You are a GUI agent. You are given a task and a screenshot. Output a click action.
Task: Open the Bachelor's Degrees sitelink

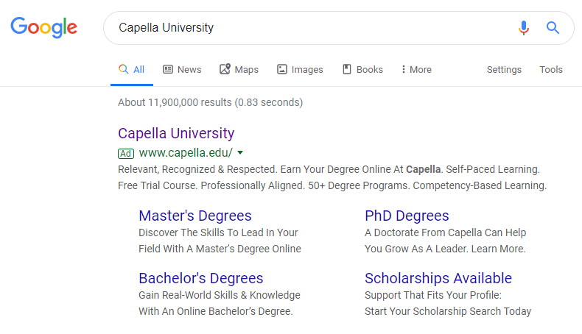click(x=201, y=278)
